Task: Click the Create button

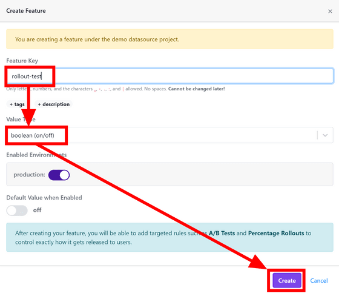Action: 287,280
